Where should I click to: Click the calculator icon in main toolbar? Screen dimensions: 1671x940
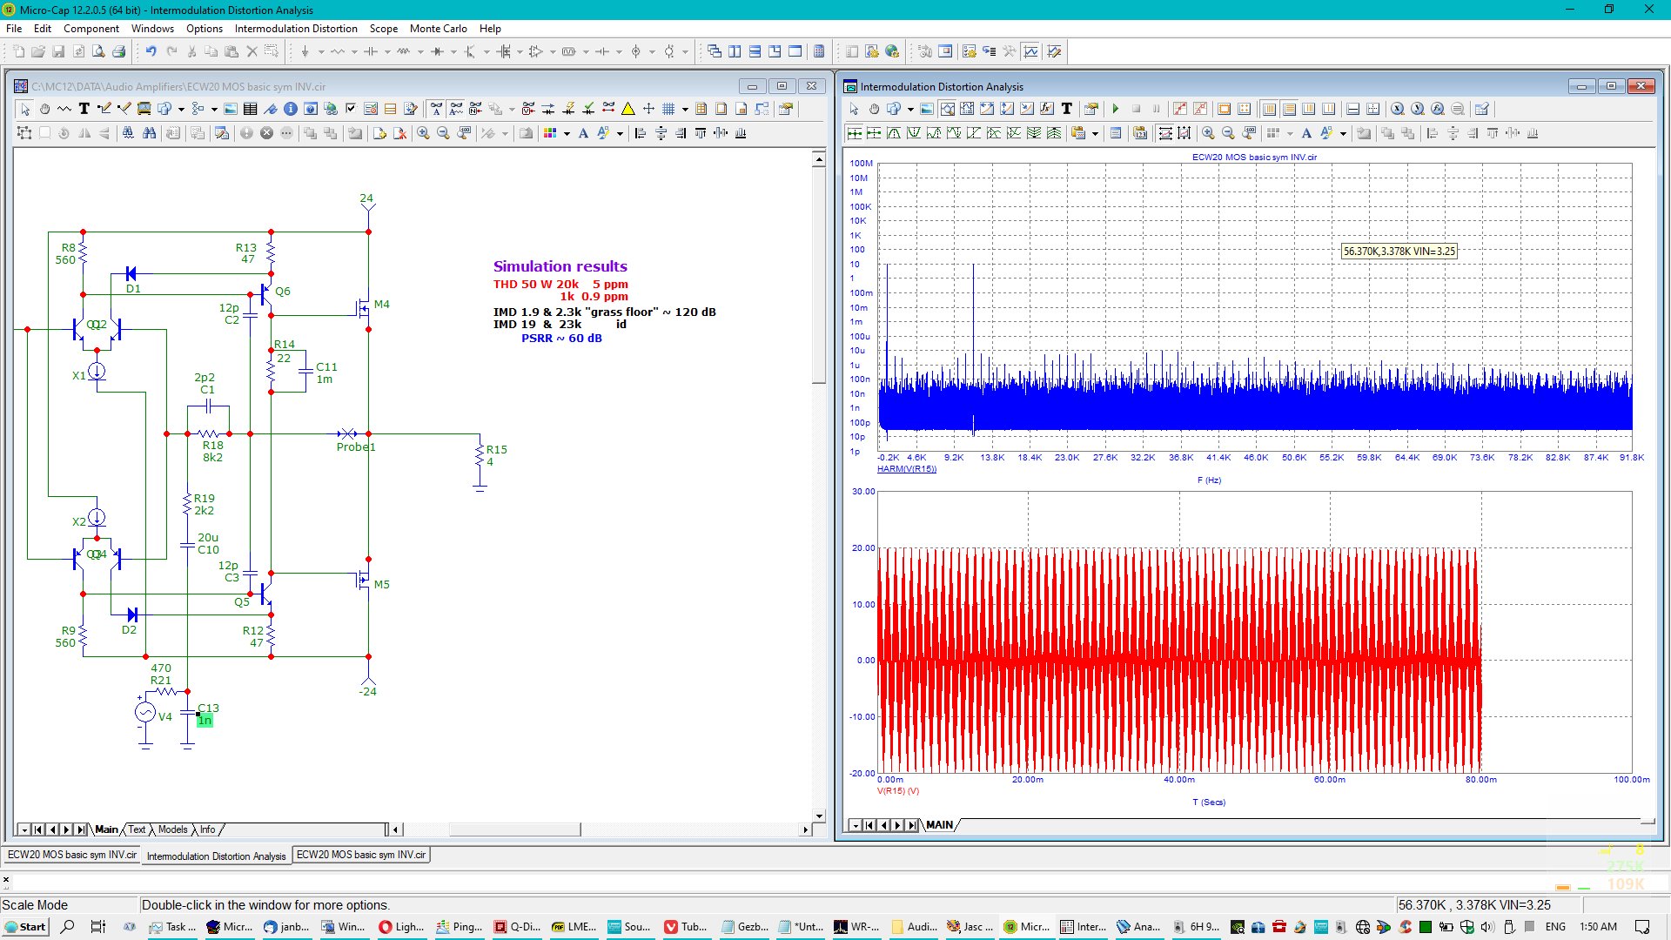(x=819, y=51)
